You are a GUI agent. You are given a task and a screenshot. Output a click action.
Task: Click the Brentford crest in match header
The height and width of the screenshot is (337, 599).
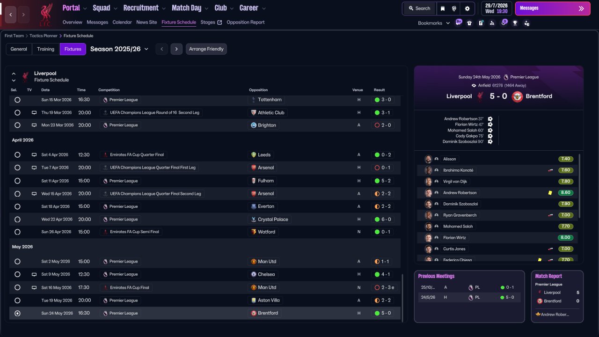(517, 96)
